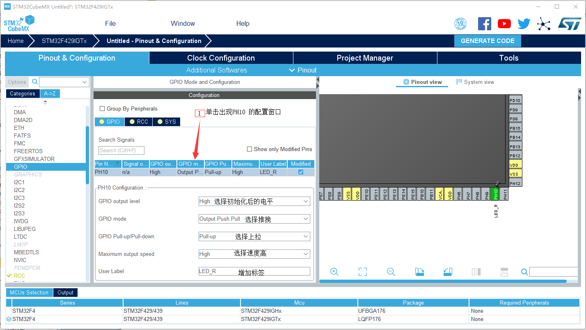Select RCC in the peripheral list
Screen dimensions: 586x330
pyautogui.click(x=19, y=276)
